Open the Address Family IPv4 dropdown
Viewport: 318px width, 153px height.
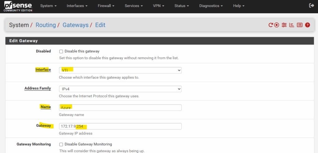pos(120,89)
